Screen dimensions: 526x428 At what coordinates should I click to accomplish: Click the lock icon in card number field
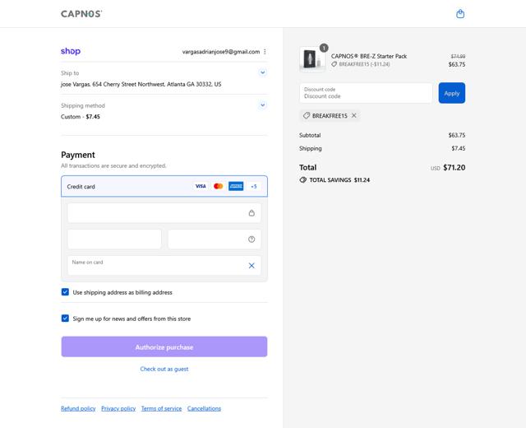[x=251, y=213]
